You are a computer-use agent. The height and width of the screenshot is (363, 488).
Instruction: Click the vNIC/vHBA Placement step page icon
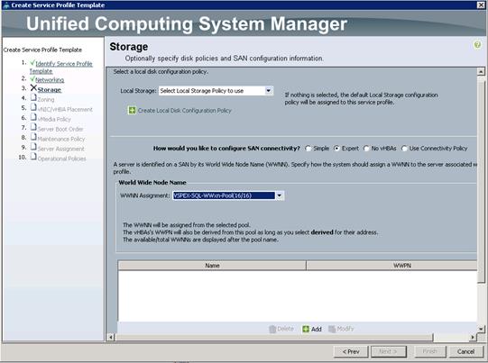[x=33, y=107]
